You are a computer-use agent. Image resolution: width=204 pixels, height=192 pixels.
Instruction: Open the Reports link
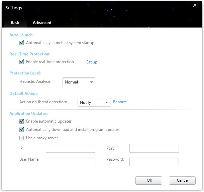[x=120, y=102]
